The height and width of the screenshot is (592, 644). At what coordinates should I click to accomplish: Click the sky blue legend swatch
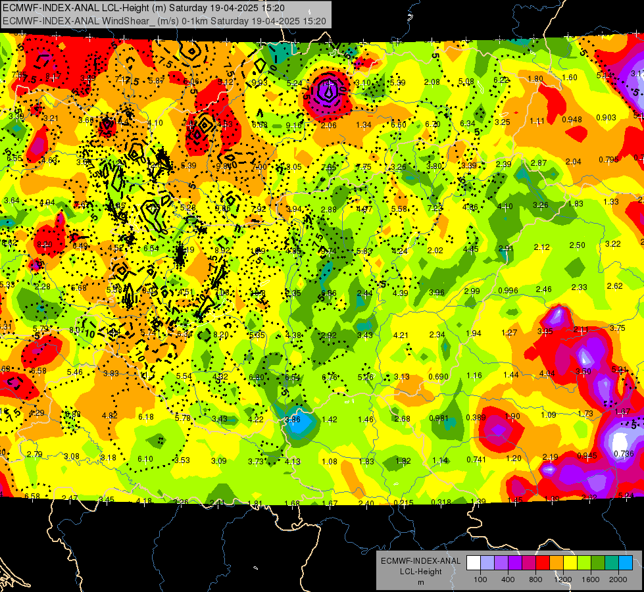tap(626, 563)
